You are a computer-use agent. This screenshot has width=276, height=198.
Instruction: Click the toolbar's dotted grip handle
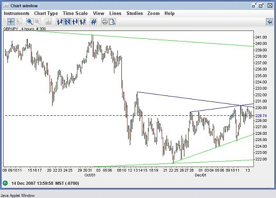(x=4, y=22)
